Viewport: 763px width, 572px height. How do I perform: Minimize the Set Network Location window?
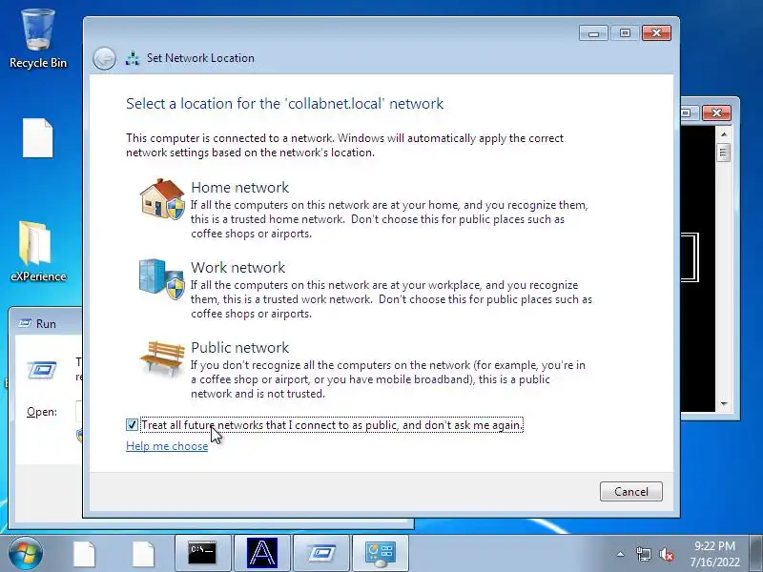(x=593, y=32)
